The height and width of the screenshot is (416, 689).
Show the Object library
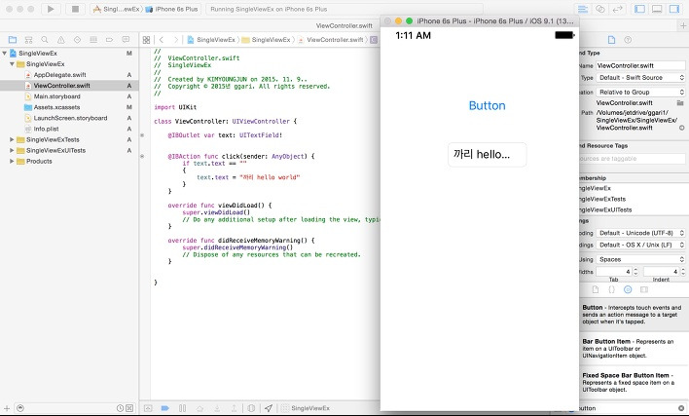pos(628,289)
